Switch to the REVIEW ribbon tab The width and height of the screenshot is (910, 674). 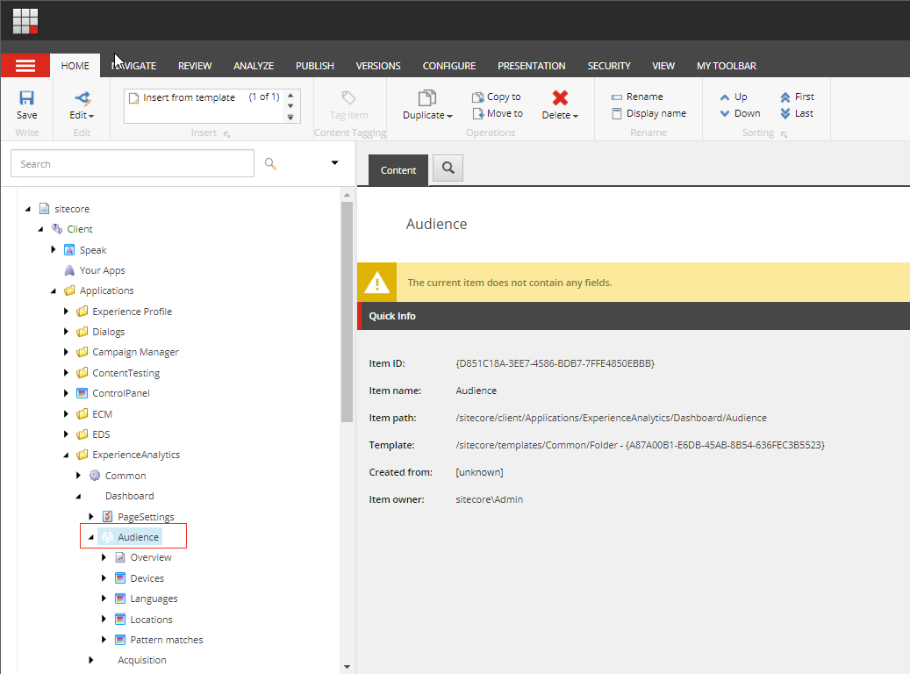[x=195, y=66]
